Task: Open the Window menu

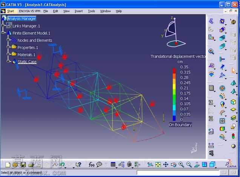Action: [x=105, y=11]
